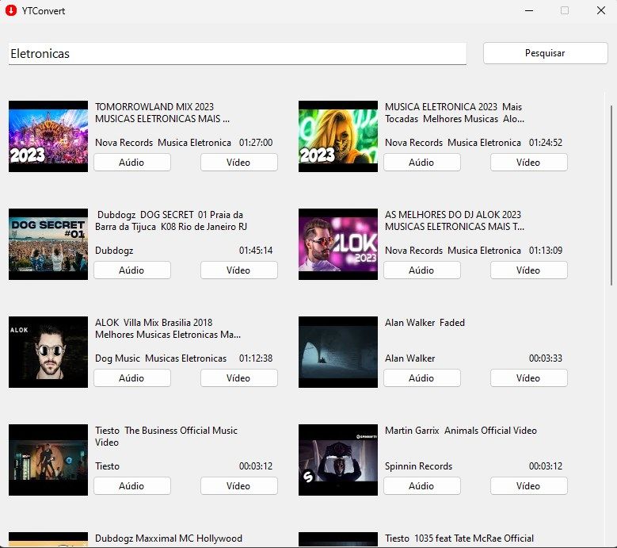Image resolution: width=617 pixels, height=548 pixels.
Task: Click channel name Dog Music Musicas Eletronicas
Action: (161, 358)
